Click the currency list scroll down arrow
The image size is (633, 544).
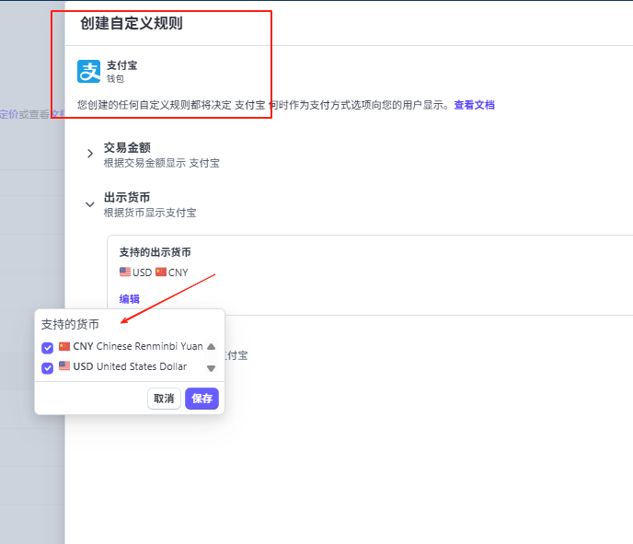211,368
